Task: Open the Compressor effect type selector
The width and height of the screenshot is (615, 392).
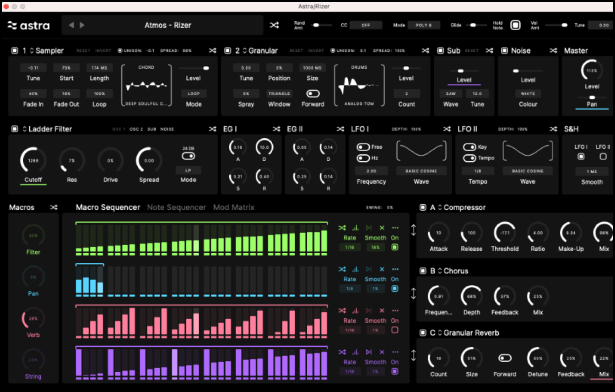Action: (440, 207)
